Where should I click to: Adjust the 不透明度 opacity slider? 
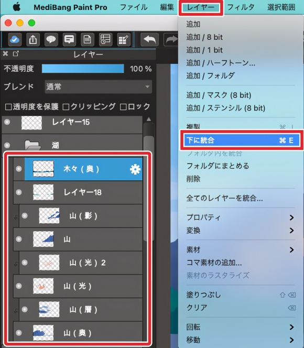[x=83, y=69]
